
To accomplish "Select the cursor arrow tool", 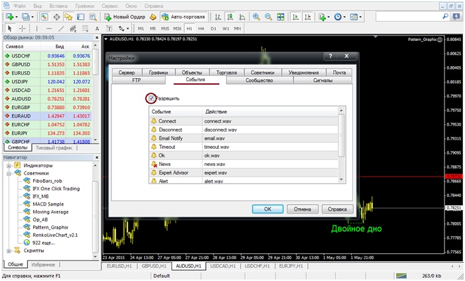I will [9, 28].
